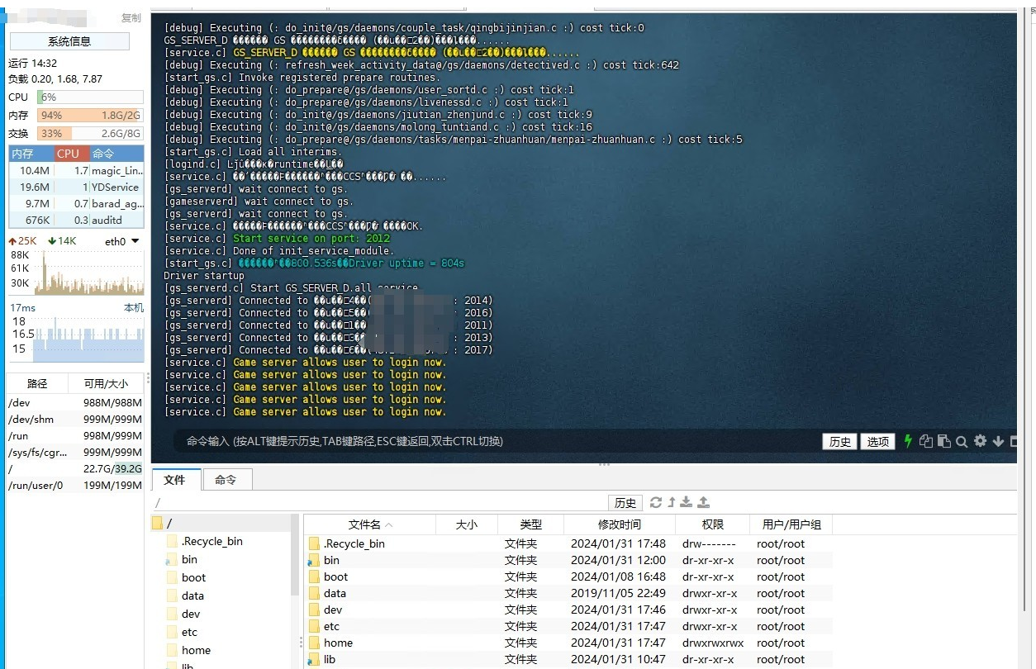Open the file path 历史 history button
This screenshot has height=669, width=1036.
click(x=625, y=503)
